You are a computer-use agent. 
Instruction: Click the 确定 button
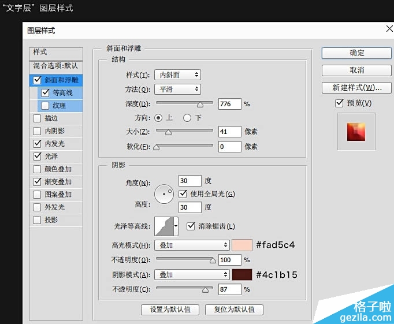click(356, 53)
